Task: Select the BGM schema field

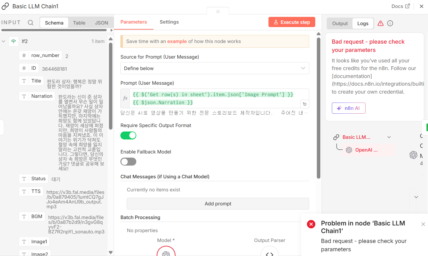Action: click(x=32, y=217)
